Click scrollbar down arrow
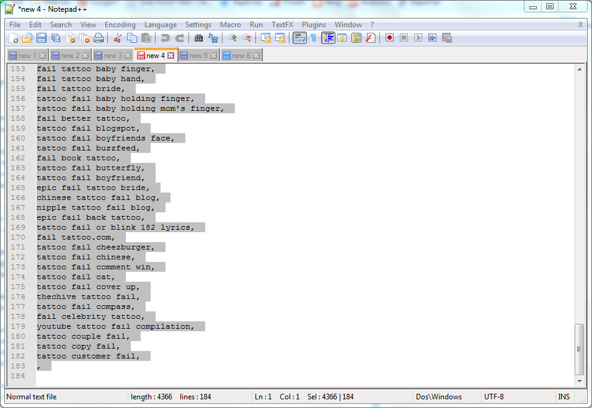 pyautogui.click(x=580, y=381)
